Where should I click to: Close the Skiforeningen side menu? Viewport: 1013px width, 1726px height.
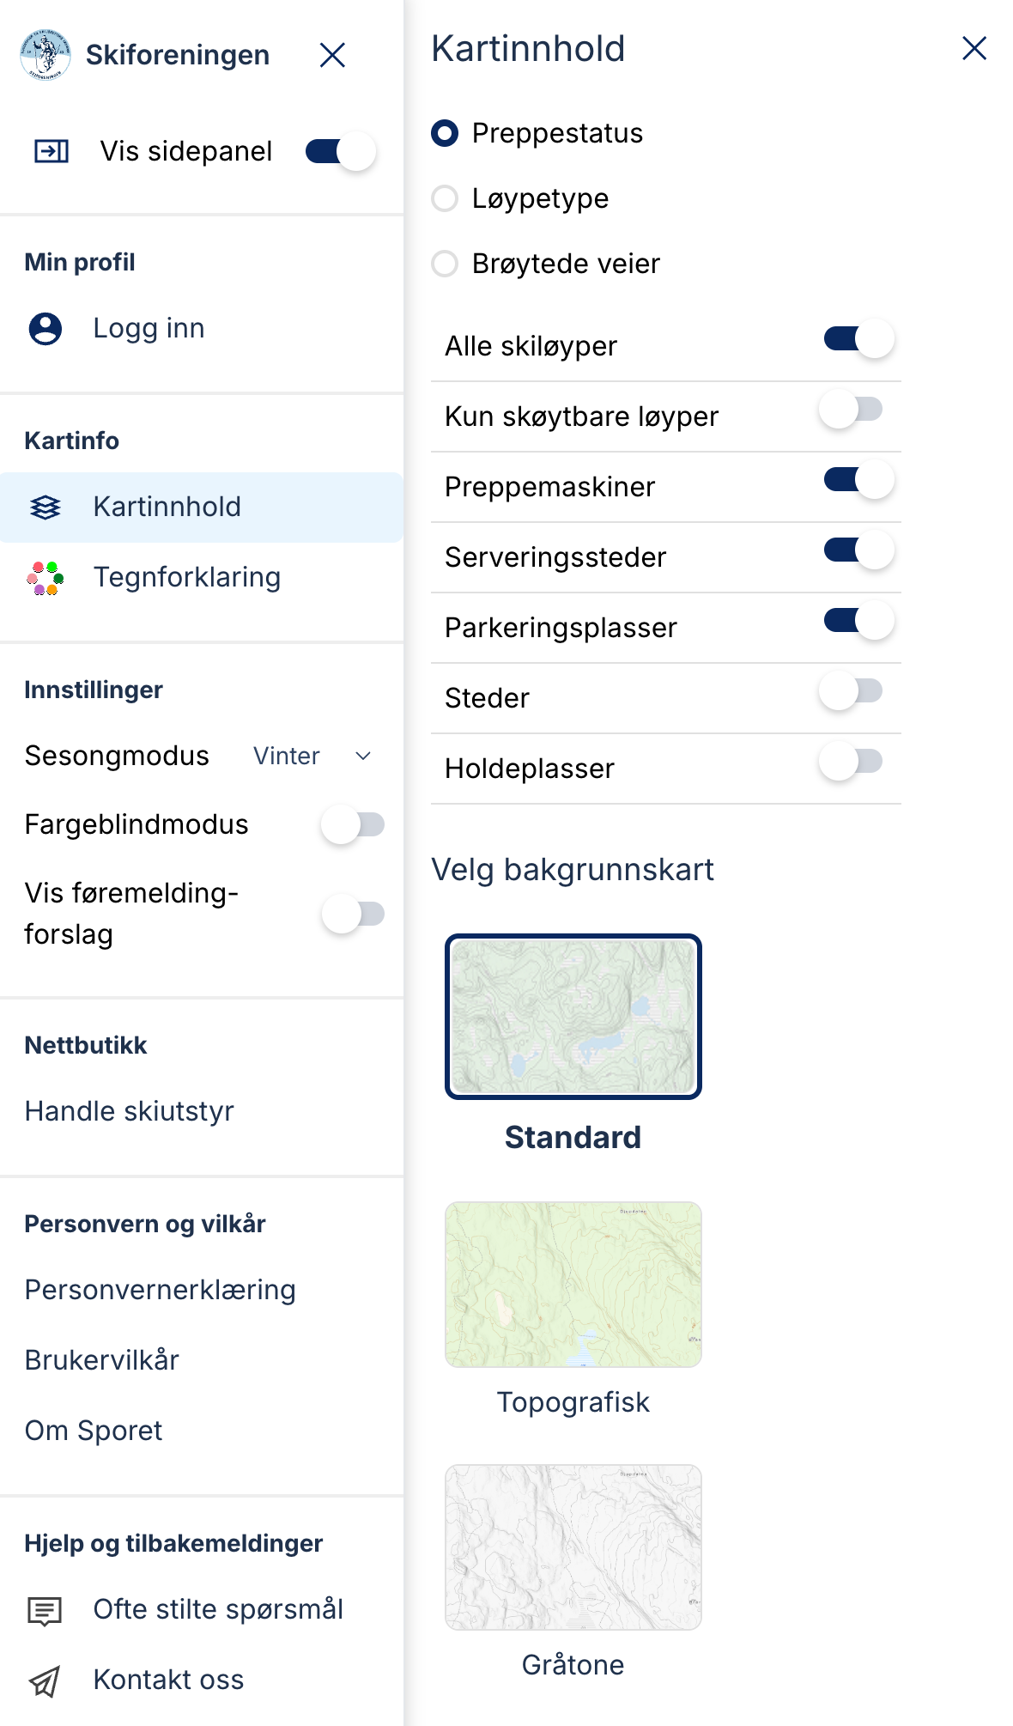point(332,55)
